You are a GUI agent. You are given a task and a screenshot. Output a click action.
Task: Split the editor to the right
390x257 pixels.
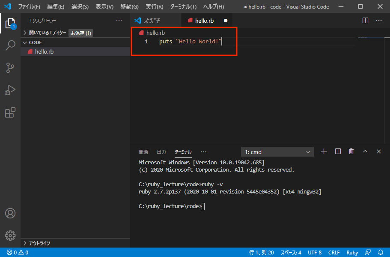[365, 21]
